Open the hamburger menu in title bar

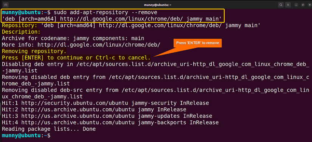(x=287, y=5)
